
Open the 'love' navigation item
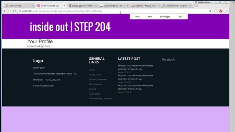point(137,16)
